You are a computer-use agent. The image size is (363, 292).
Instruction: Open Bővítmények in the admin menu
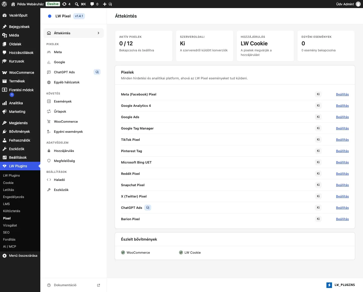tap(20, 132)
